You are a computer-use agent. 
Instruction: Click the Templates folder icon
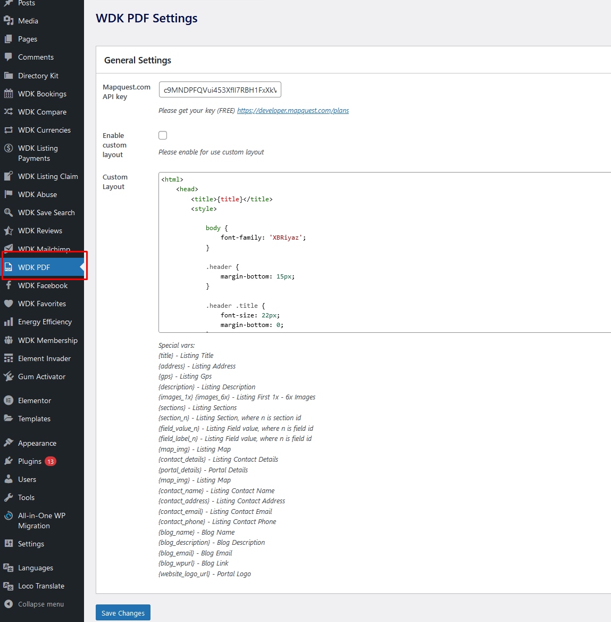coord(9,419)
